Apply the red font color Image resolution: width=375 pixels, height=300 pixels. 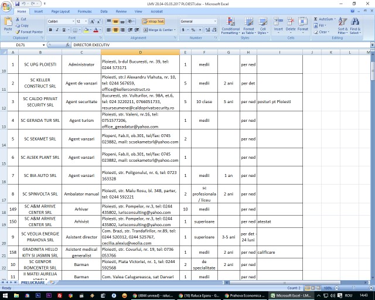[x=96, y=30]
